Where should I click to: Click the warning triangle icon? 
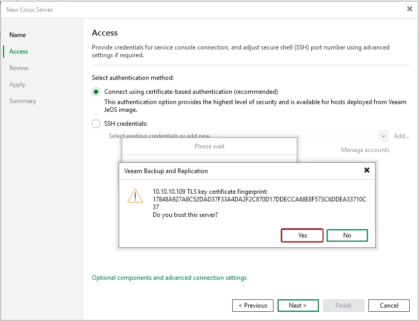135,196
